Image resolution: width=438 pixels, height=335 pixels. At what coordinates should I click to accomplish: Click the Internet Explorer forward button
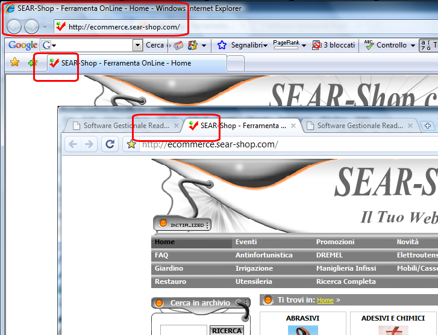[x=31, y=27]
